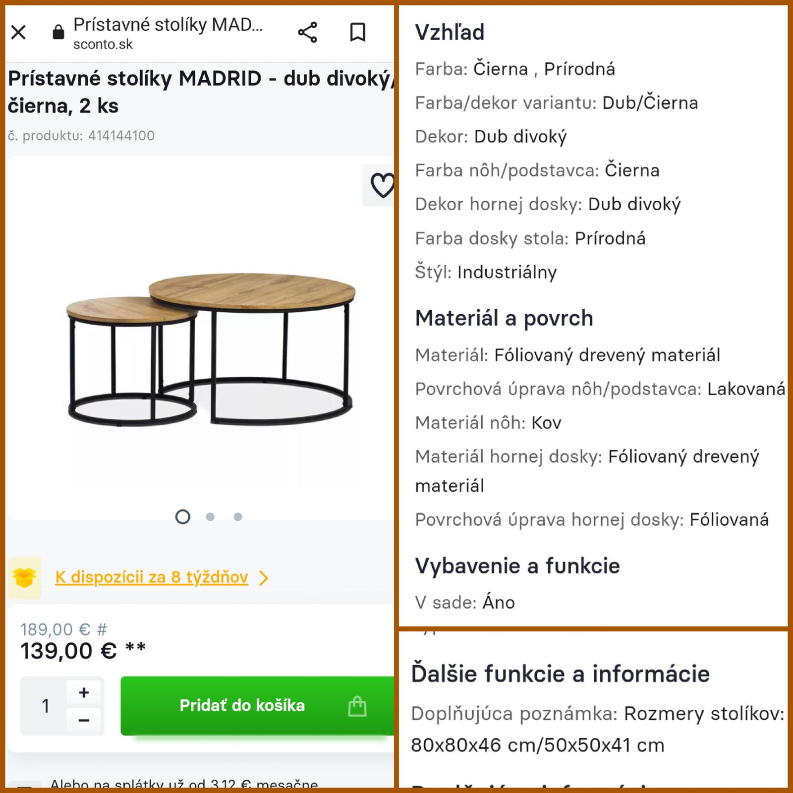Tap the share icon in browser bar
This screenshot has width=793, height=793.
click(307, 33)
